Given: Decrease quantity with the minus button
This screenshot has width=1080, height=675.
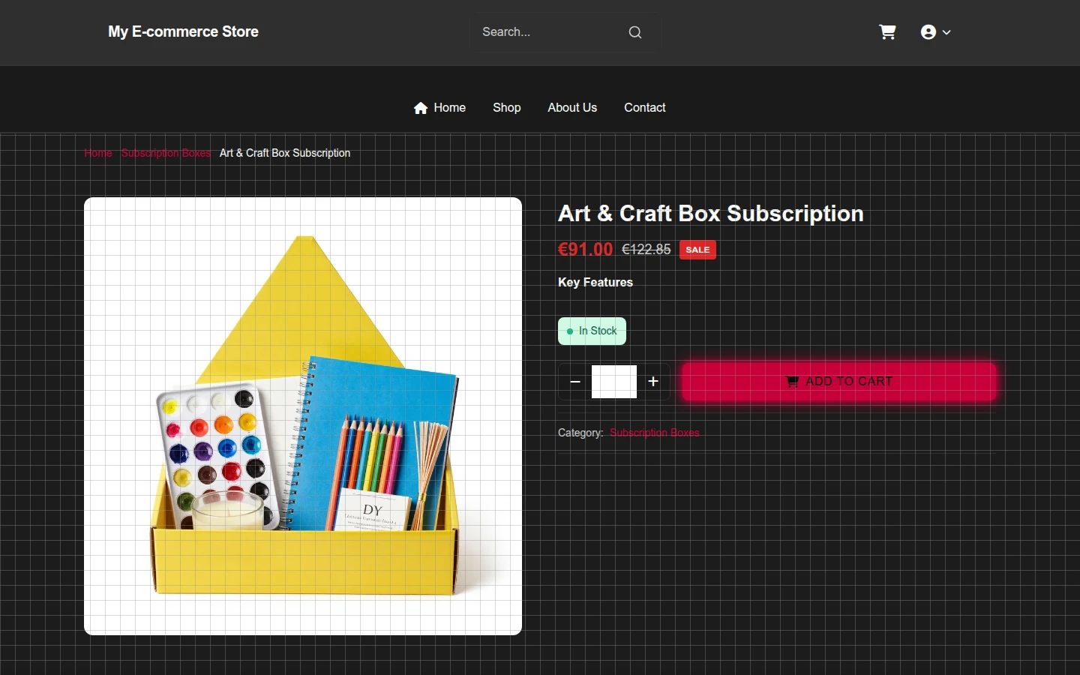Looking at the screenshot, I should coord(575,382).
